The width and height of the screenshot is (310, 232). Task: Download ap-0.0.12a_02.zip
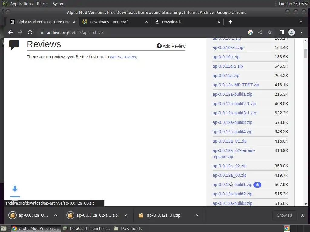pos(229,166)
